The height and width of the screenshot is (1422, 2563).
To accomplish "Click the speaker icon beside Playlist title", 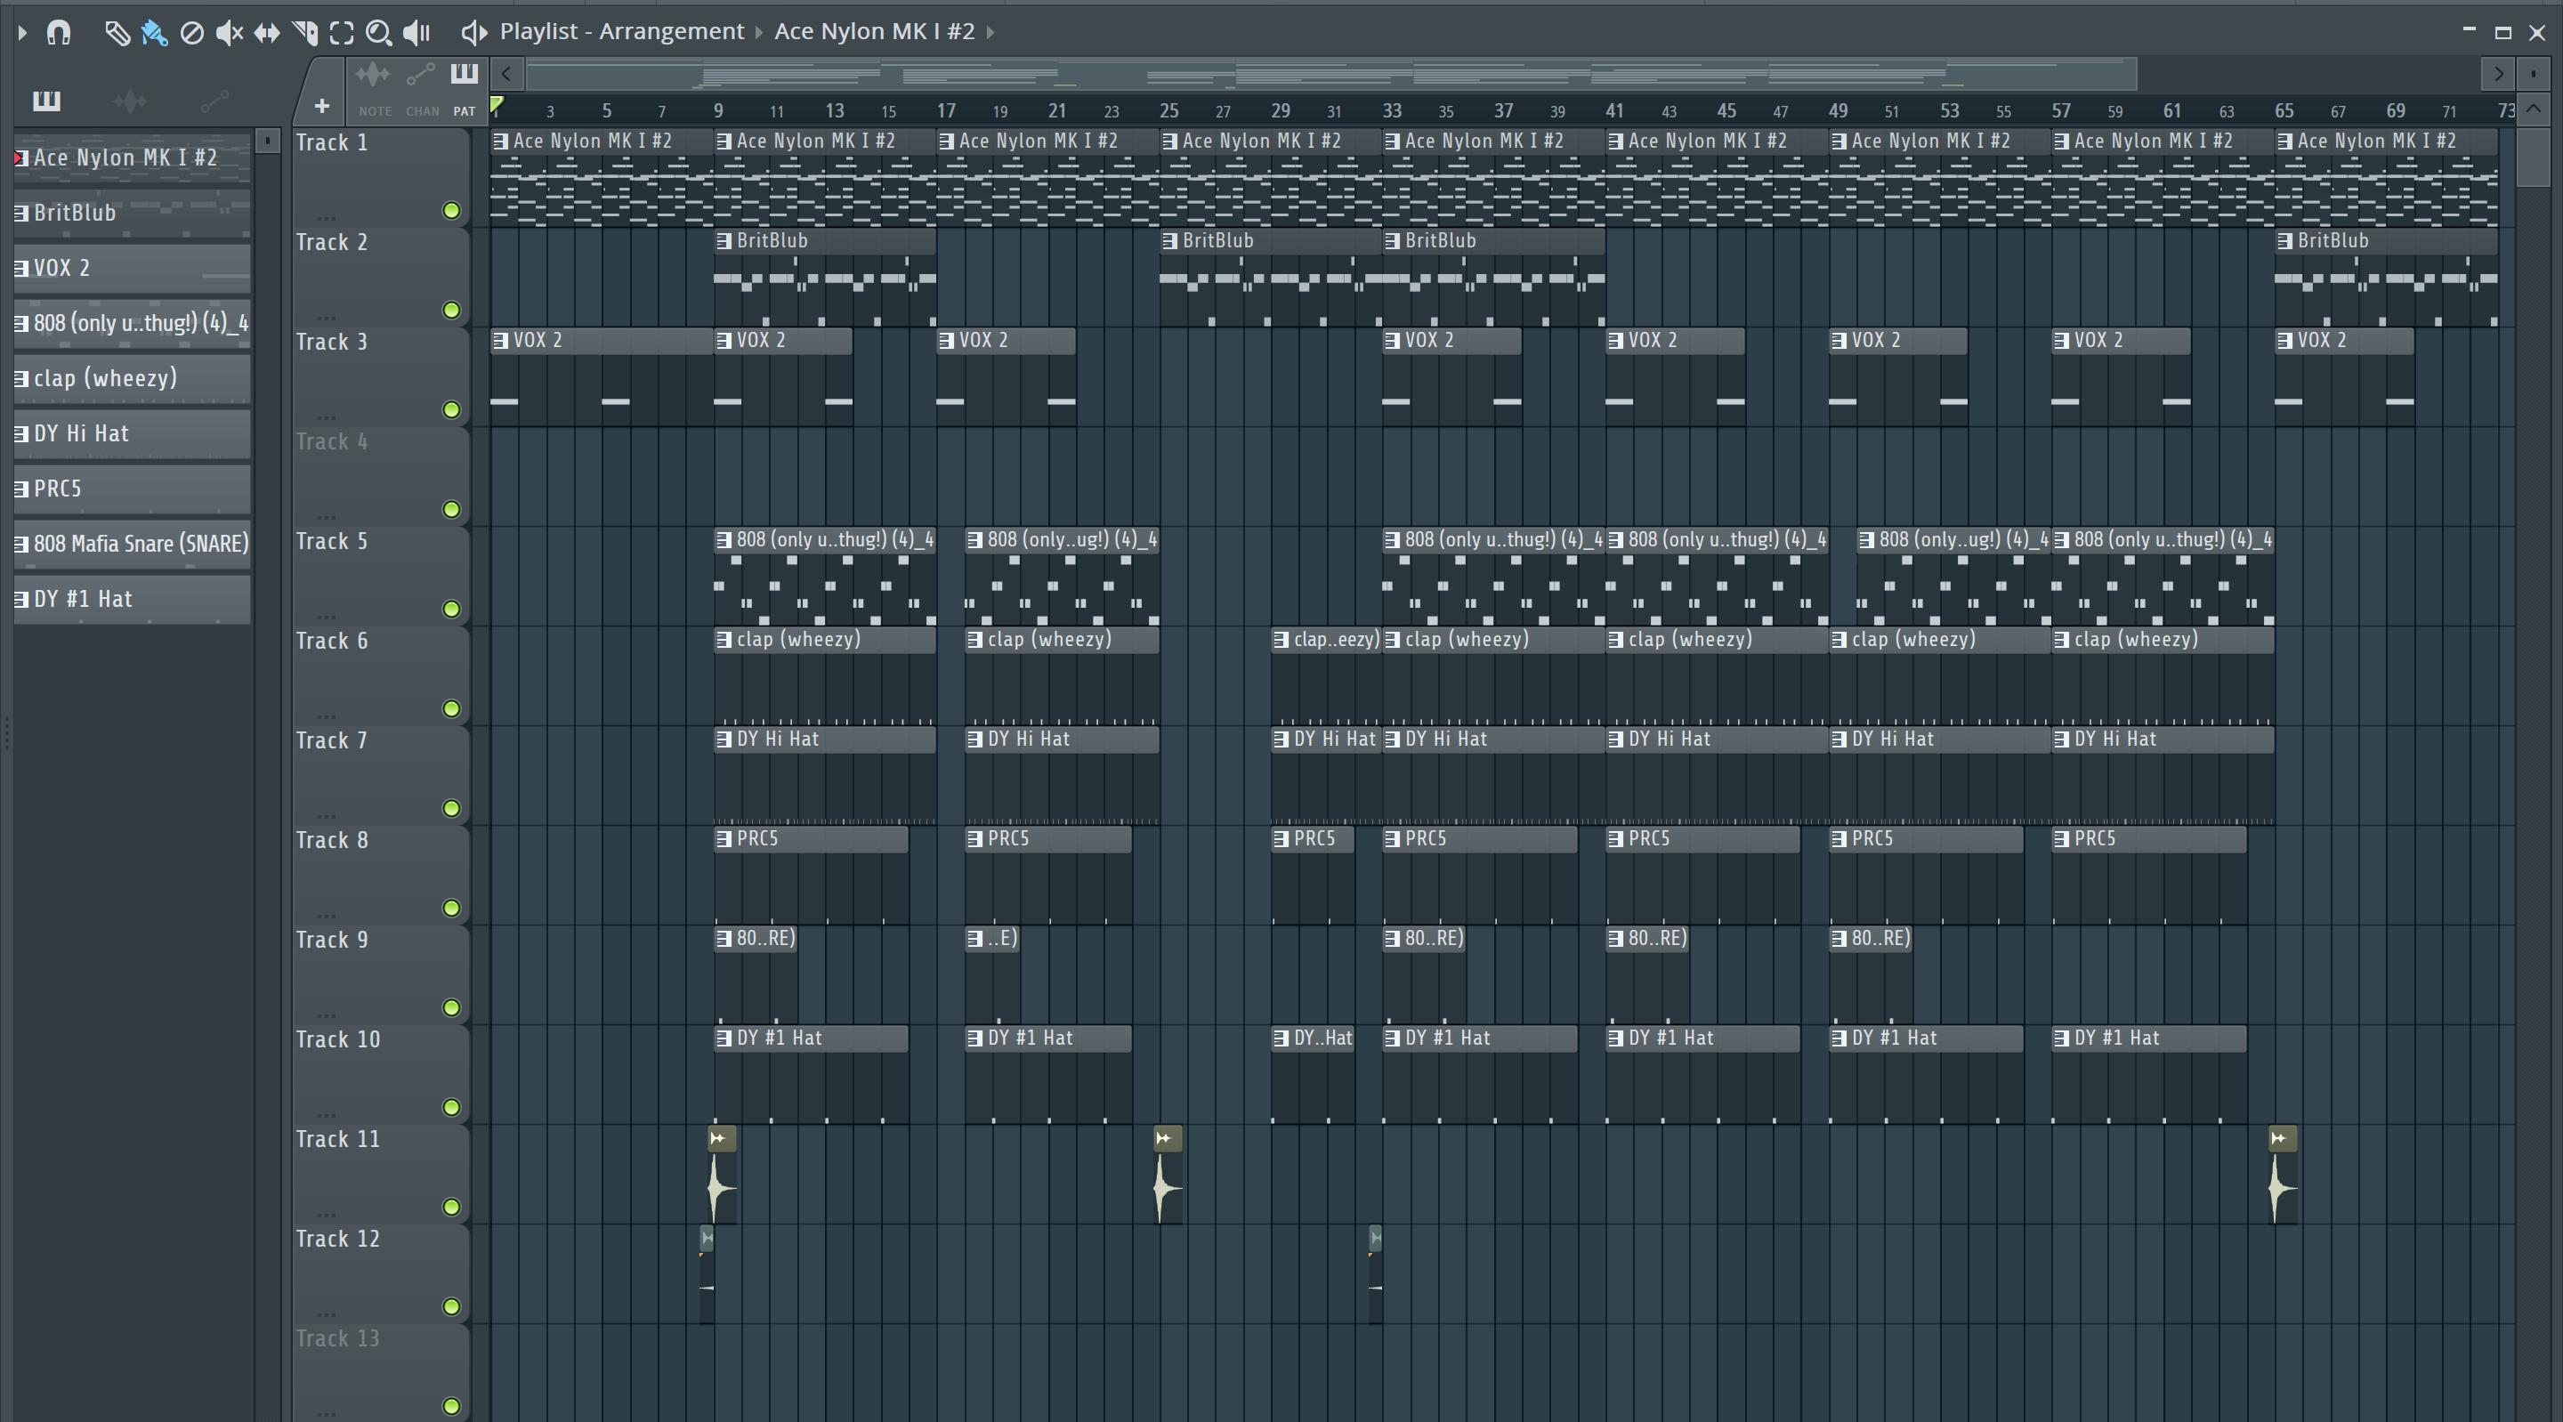I will pos(473,33).
